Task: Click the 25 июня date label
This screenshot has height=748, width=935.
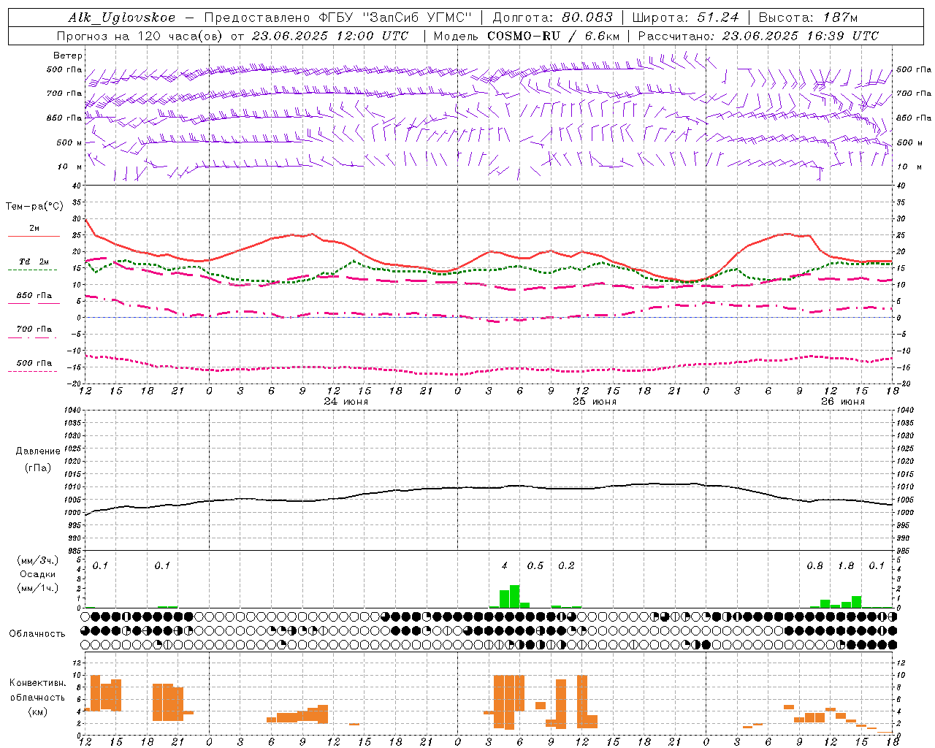Action: [x=595, y=402]
